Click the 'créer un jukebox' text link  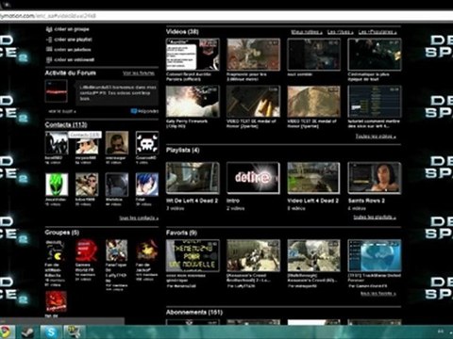[73, 50]
